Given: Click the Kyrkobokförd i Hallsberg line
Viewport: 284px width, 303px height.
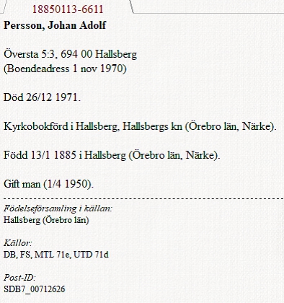Looking at the screenshot, I should pos(140,126).
